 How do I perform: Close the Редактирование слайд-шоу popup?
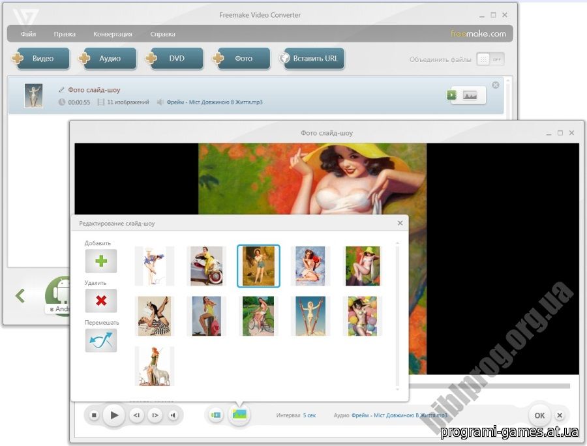pyautogui.click(x=400, y=223)
